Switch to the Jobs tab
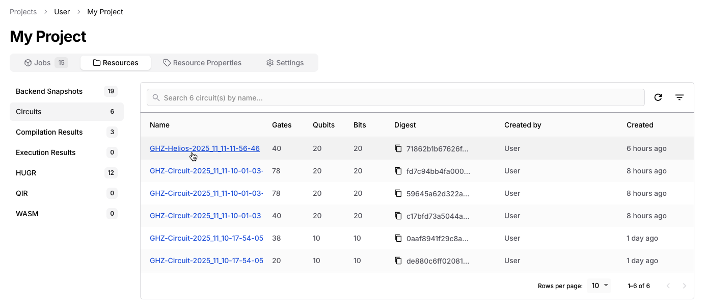This screenshot has height=308, width=705. [x=45, y=63]
